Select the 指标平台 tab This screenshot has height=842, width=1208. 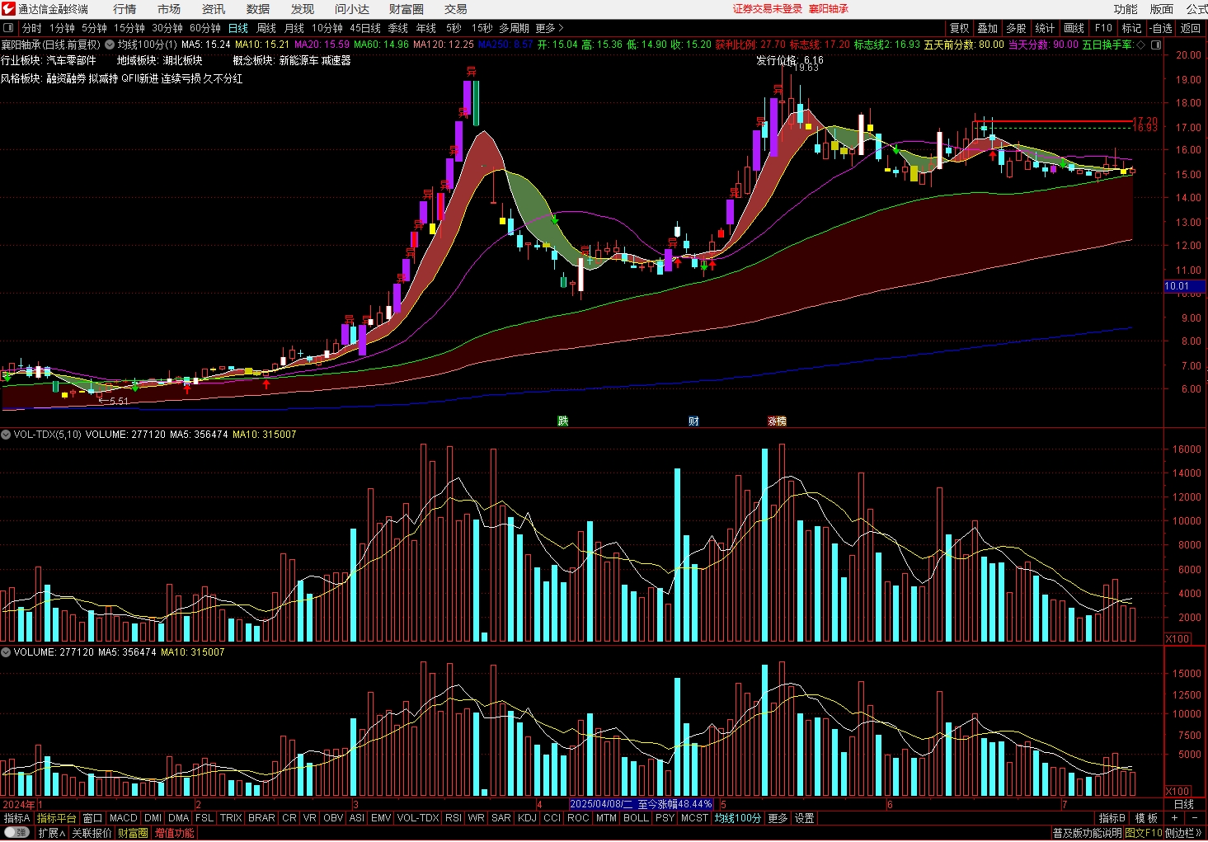point(57,818)
